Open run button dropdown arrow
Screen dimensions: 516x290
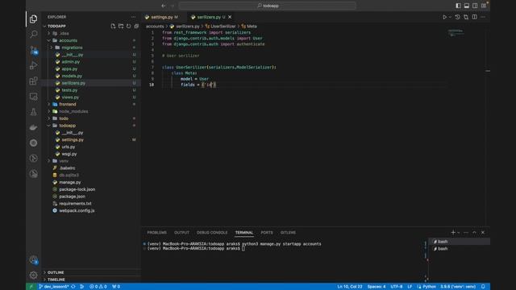point(450,17)
